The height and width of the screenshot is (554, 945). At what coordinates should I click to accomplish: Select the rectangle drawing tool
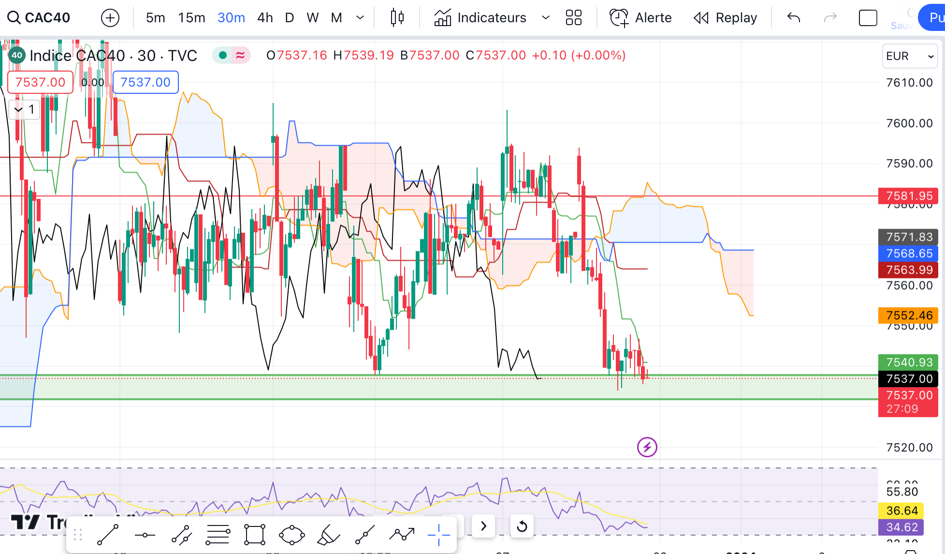coord(255,535)
